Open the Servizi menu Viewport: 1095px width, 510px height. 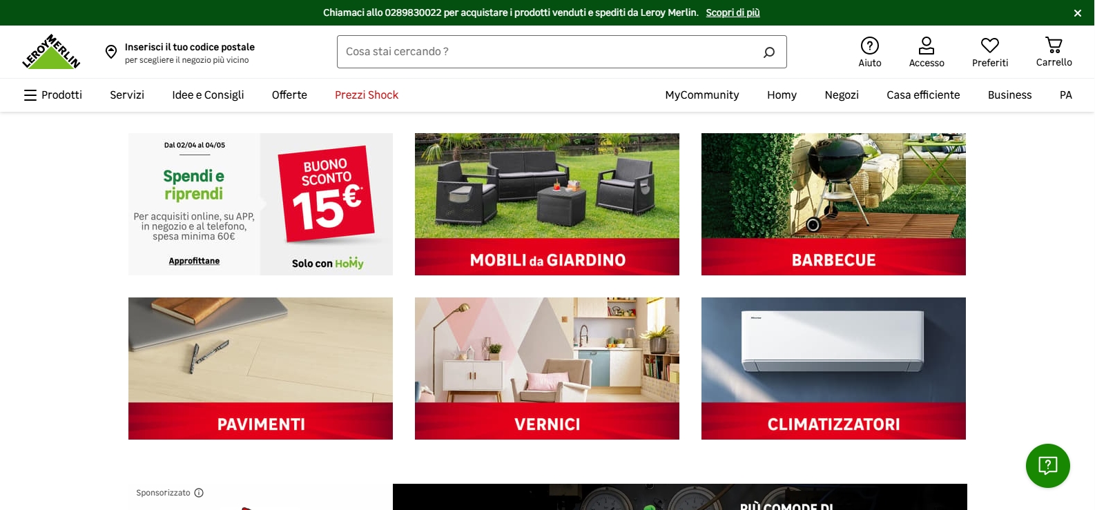tap(127, 95)
